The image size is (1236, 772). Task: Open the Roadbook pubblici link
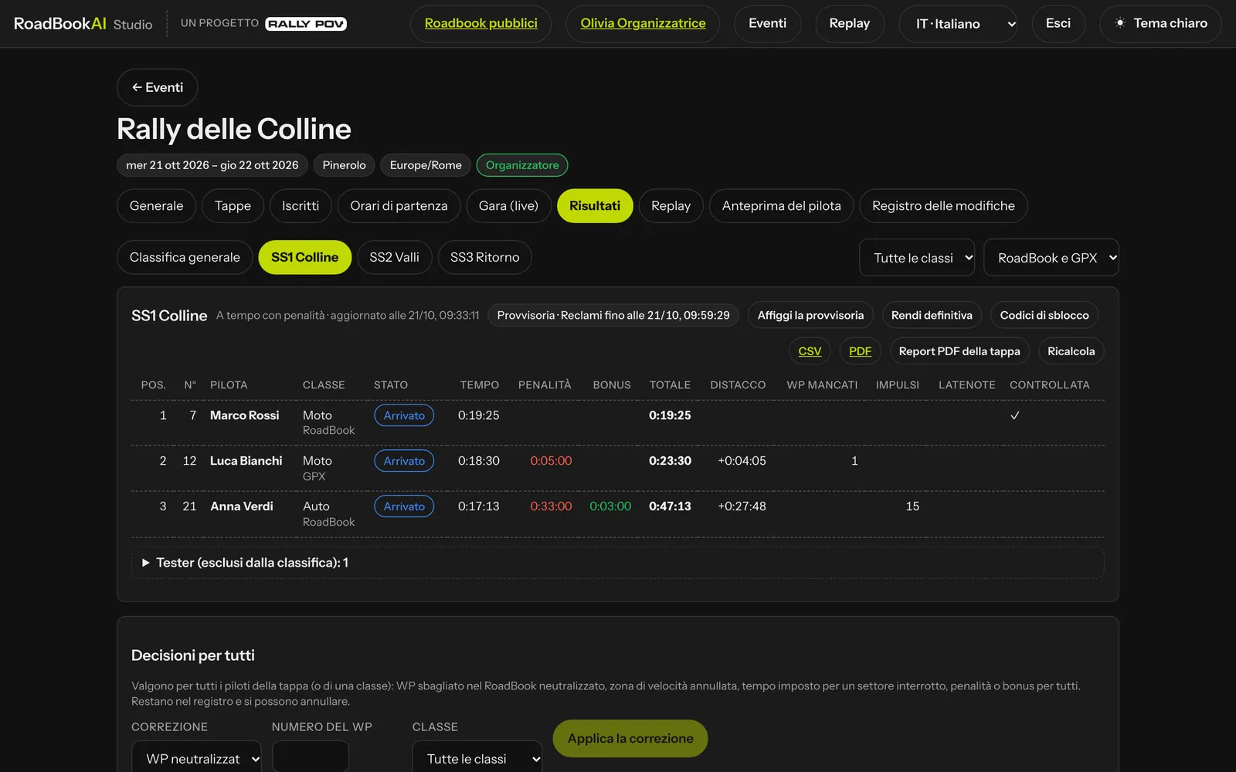(481, 24)
